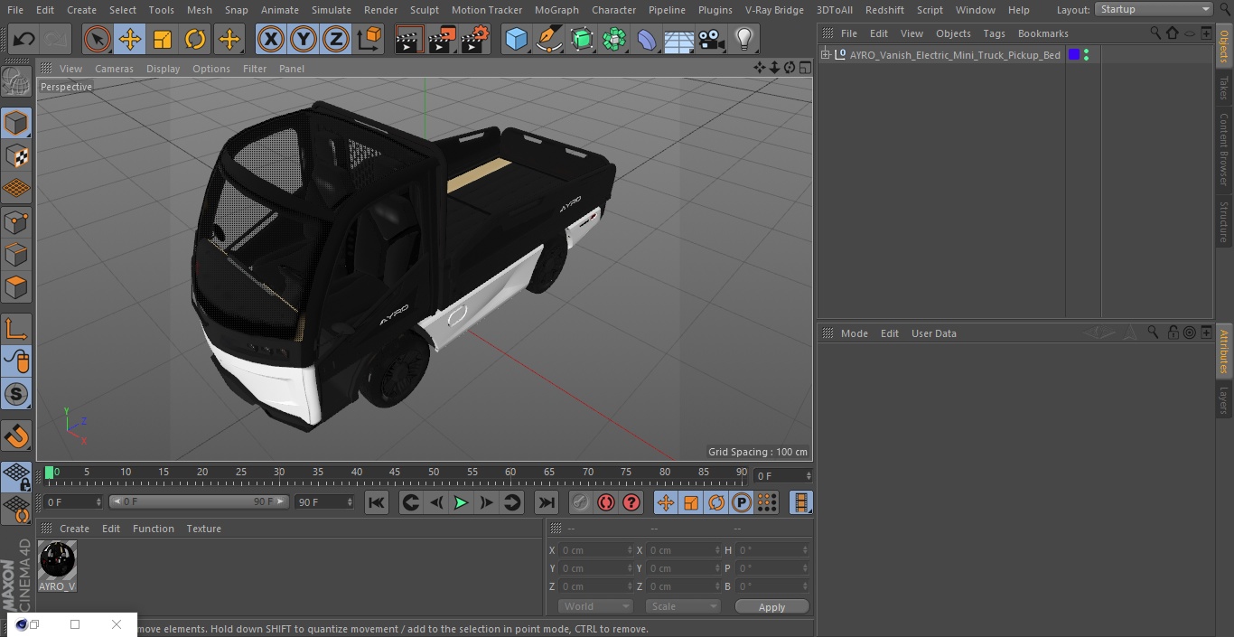Click the X position input field
The width and height of the screenshot is (1234, 637).
click(595, 550)
